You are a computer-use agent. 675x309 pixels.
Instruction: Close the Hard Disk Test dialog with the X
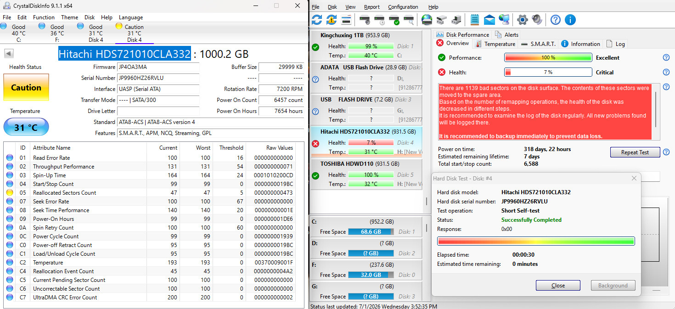[x=634, y=178]
